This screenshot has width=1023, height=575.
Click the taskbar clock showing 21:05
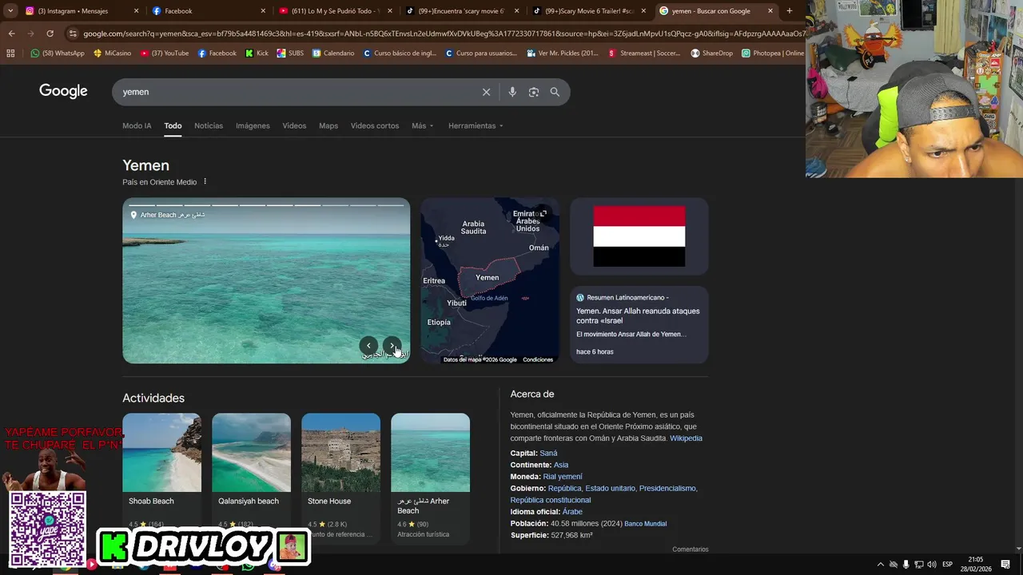tap(976, 564)
